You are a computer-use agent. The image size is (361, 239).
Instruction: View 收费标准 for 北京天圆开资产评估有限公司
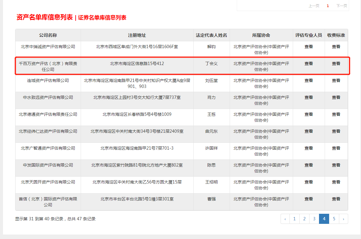click(336, 182)
